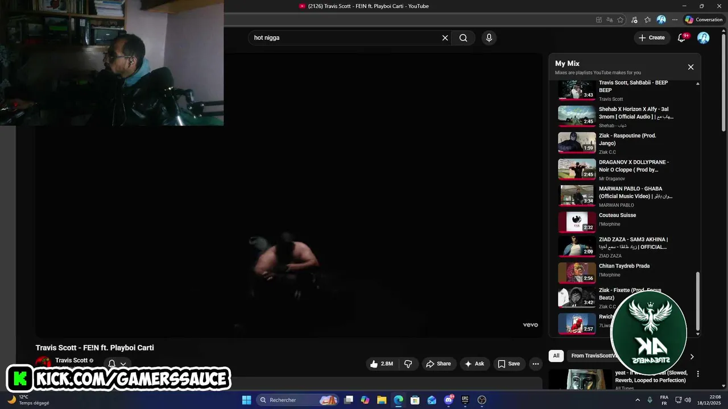Open Edge browser profile avatar
728x409 pixels.
pos(661,20)
